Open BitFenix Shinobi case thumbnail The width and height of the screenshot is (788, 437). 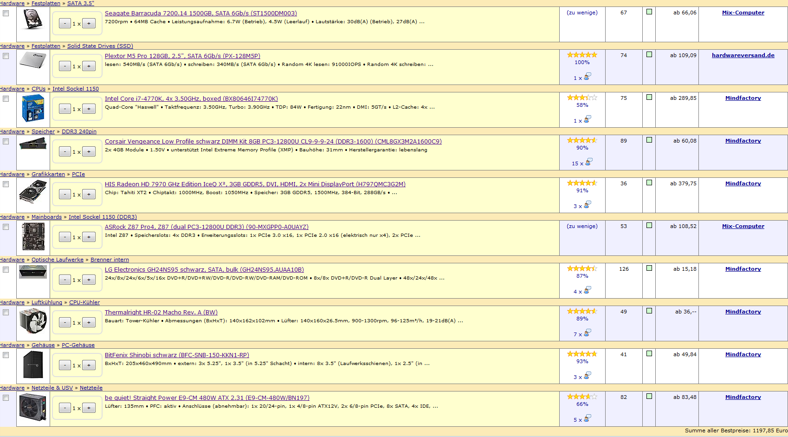(x=33, y=365)
